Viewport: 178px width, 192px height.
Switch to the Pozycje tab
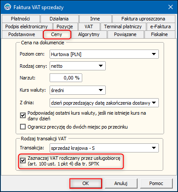click(x=65, y=26)
